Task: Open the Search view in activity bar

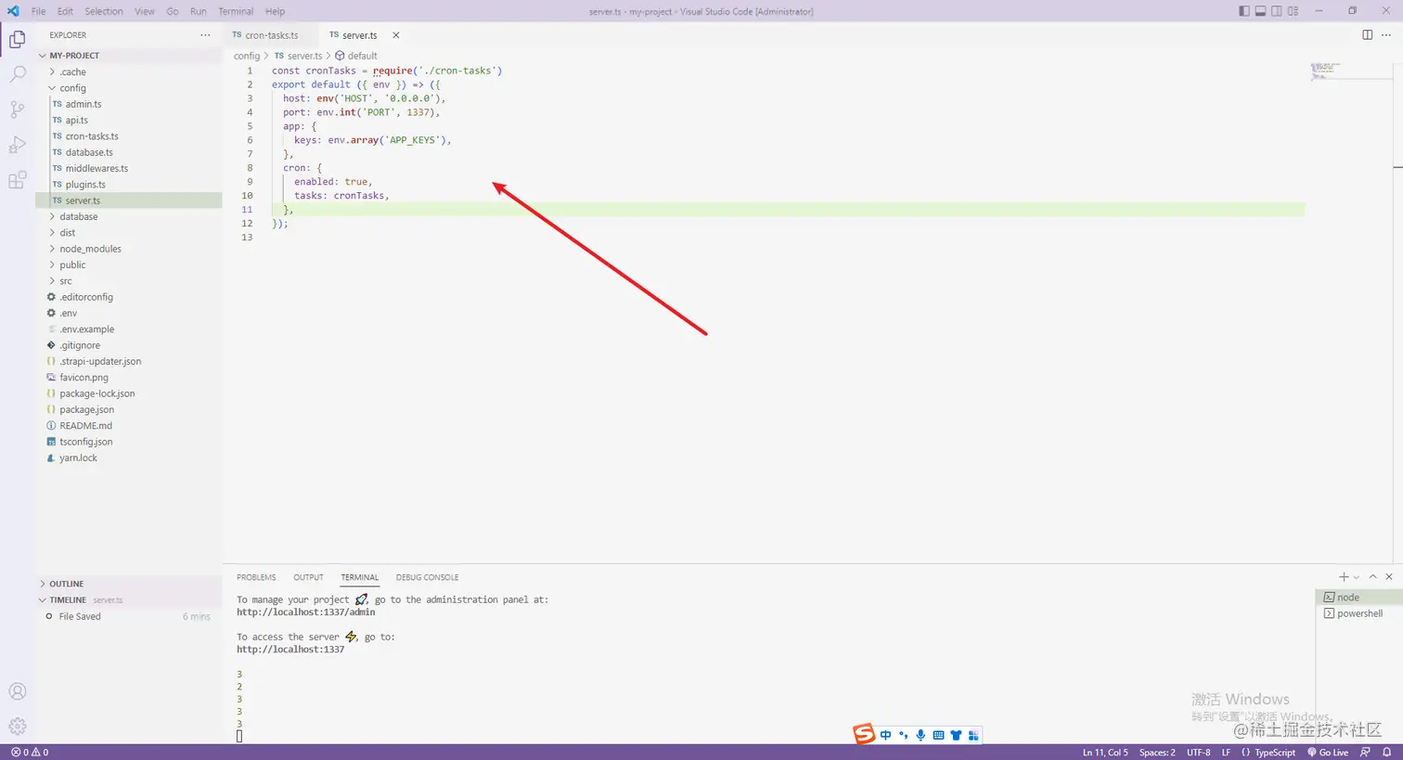Action: coord(17,74)
